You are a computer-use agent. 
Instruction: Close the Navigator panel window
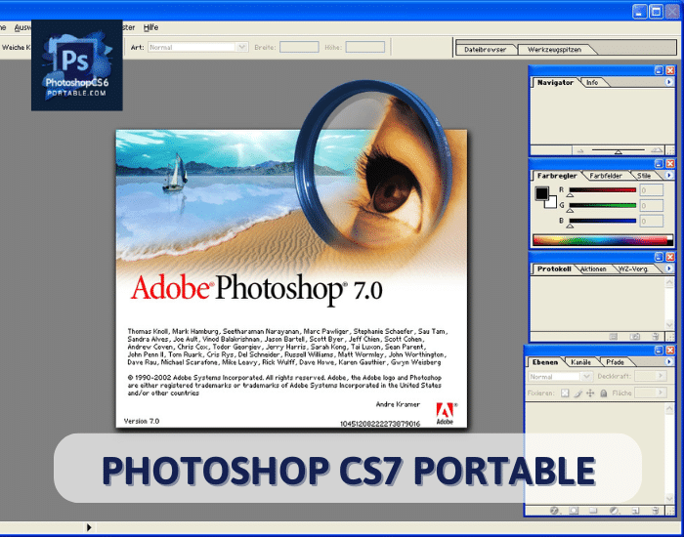tap(670, 70)
